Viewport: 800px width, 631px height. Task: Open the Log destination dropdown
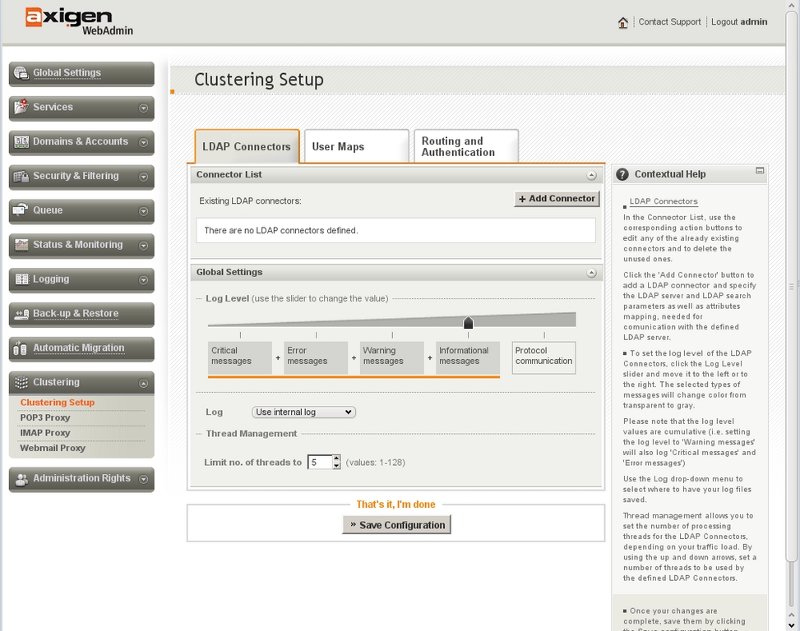click(x=303, y=412)
